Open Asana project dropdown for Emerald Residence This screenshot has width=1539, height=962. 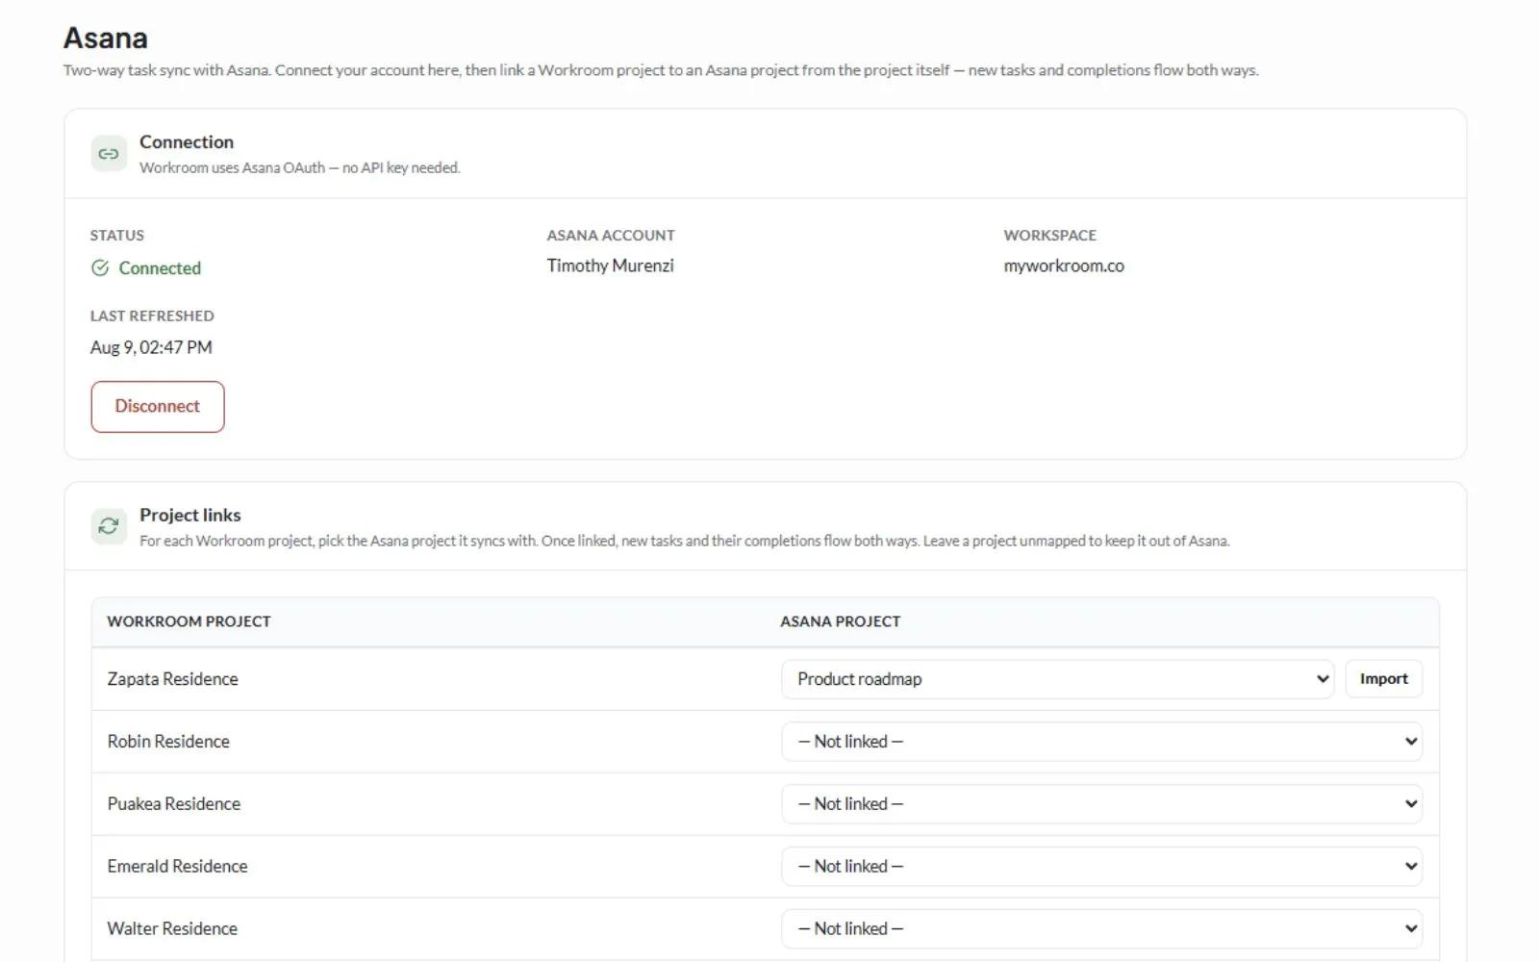(1101, 867)
